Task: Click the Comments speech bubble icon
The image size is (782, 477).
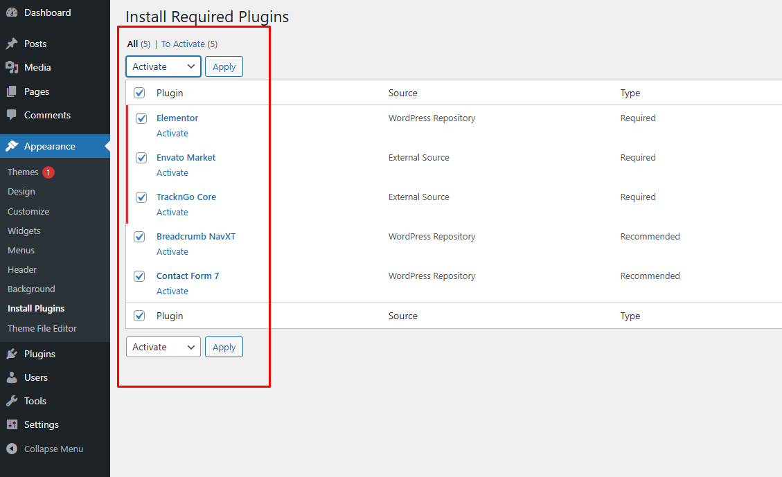Action: click(12, 115)
